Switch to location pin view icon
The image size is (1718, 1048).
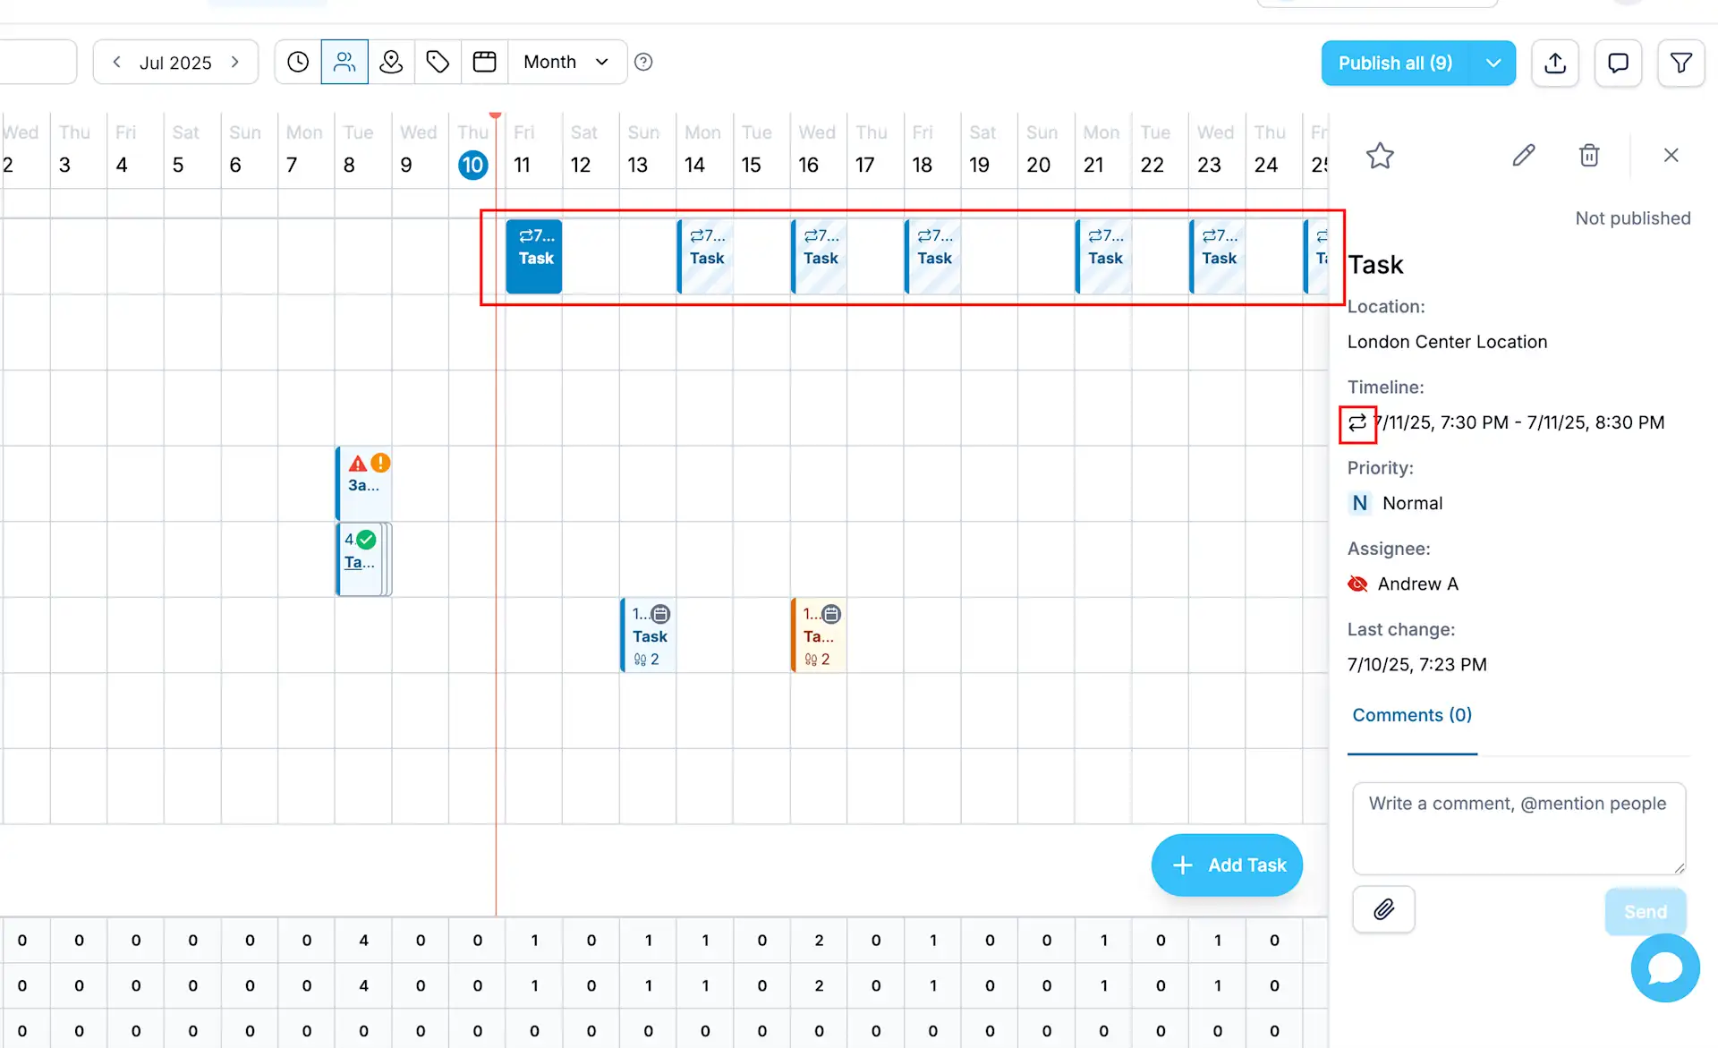tap(391, 62)
